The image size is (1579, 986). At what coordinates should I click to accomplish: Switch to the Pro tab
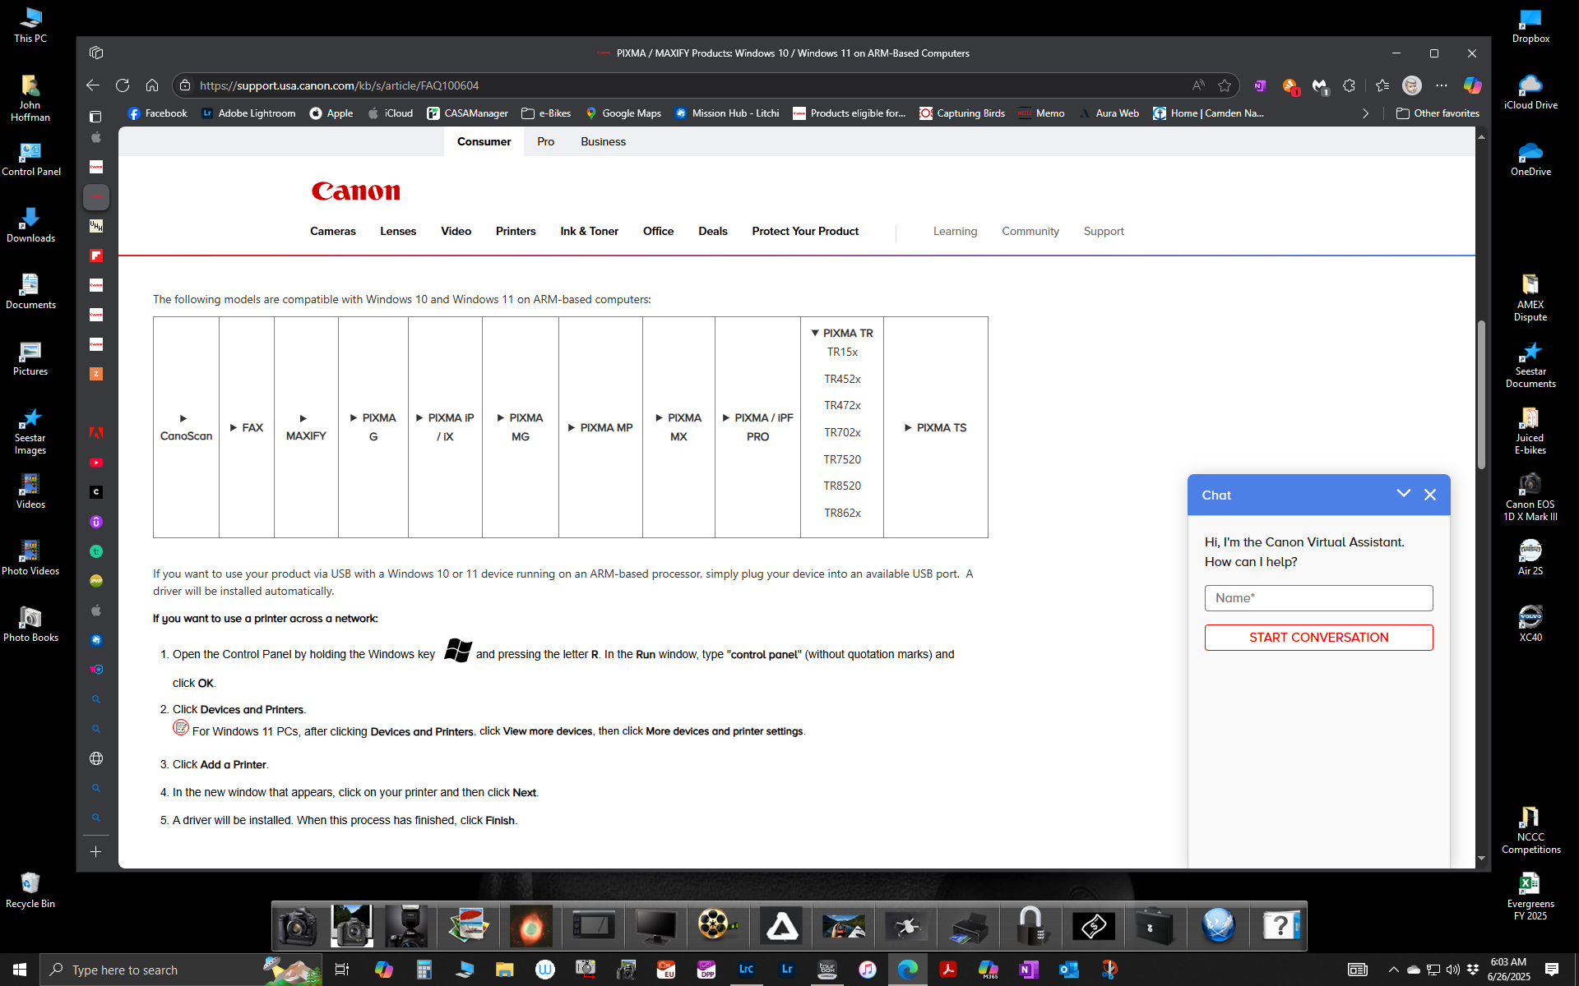(x=545, y=141)
